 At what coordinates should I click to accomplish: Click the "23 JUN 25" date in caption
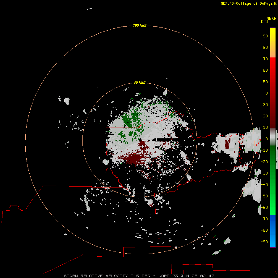coord(185,276)
